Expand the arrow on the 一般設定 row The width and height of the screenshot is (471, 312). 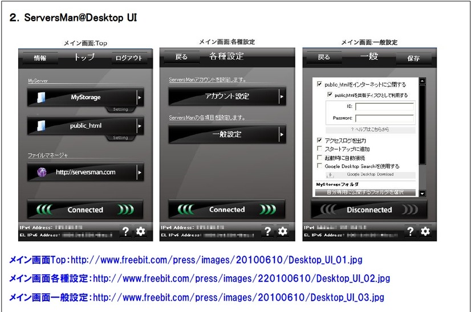click(281, 134)
